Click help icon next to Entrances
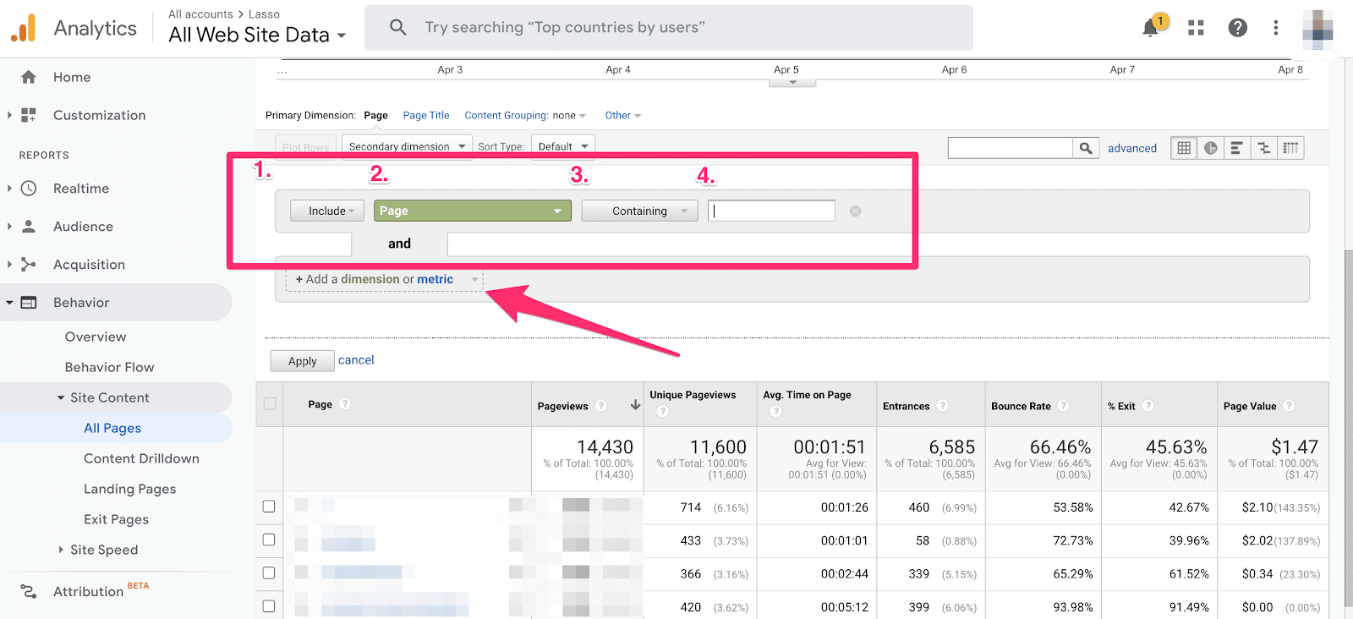The image size is (1353, 619). 943,406
